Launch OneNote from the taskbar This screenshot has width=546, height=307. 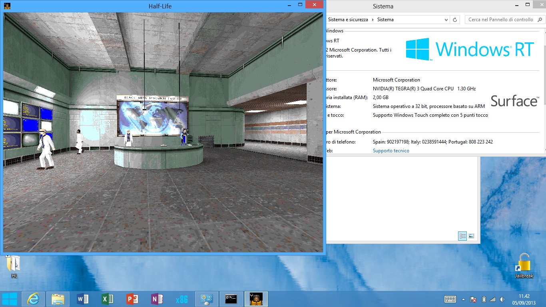157,299
